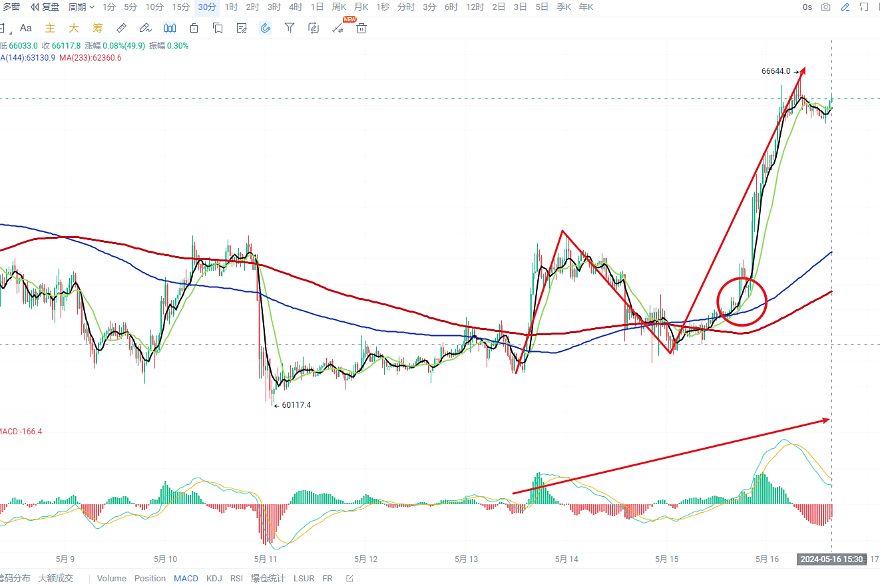
Task: Click the Aa text annotation tool
Action: click(x=26, y=28)
